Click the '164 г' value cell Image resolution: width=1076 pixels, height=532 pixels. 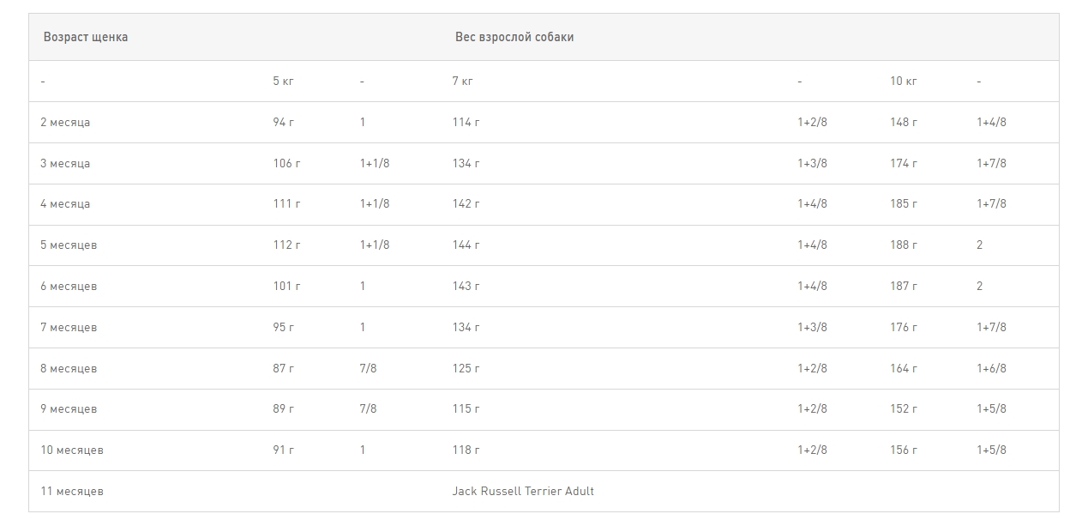click(904, 368)
